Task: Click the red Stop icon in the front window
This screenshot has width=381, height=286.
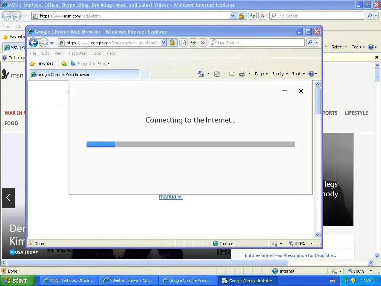Action: [x=203, y=43]
